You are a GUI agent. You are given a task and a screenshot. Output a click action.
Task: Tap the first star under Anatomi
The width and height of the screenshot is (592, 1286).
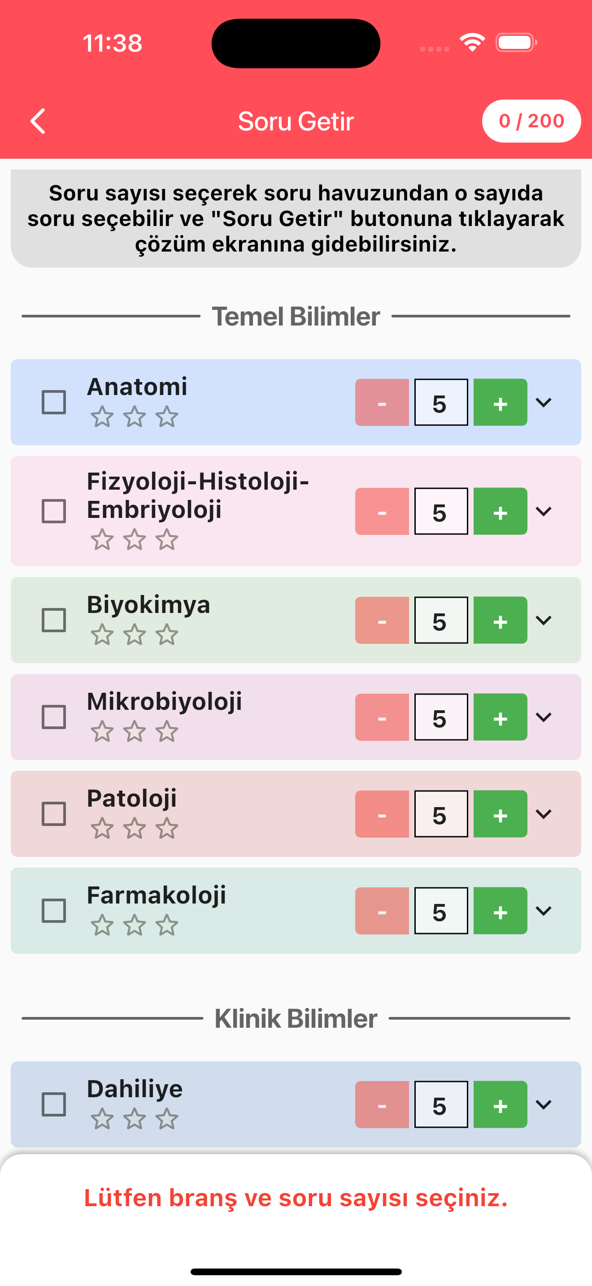102,417
